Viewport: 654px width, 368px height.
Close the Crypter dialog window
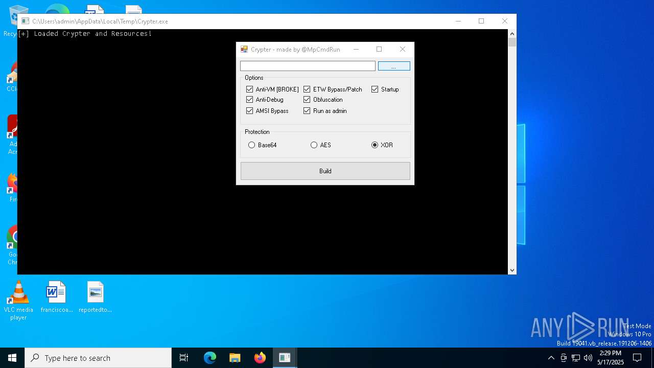pyautogui.click(x=403, y=50)
